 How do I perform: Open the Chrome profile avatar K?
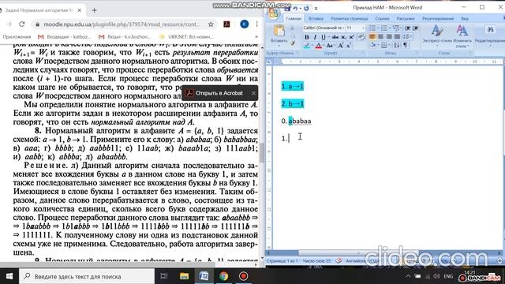click(244, 24)
